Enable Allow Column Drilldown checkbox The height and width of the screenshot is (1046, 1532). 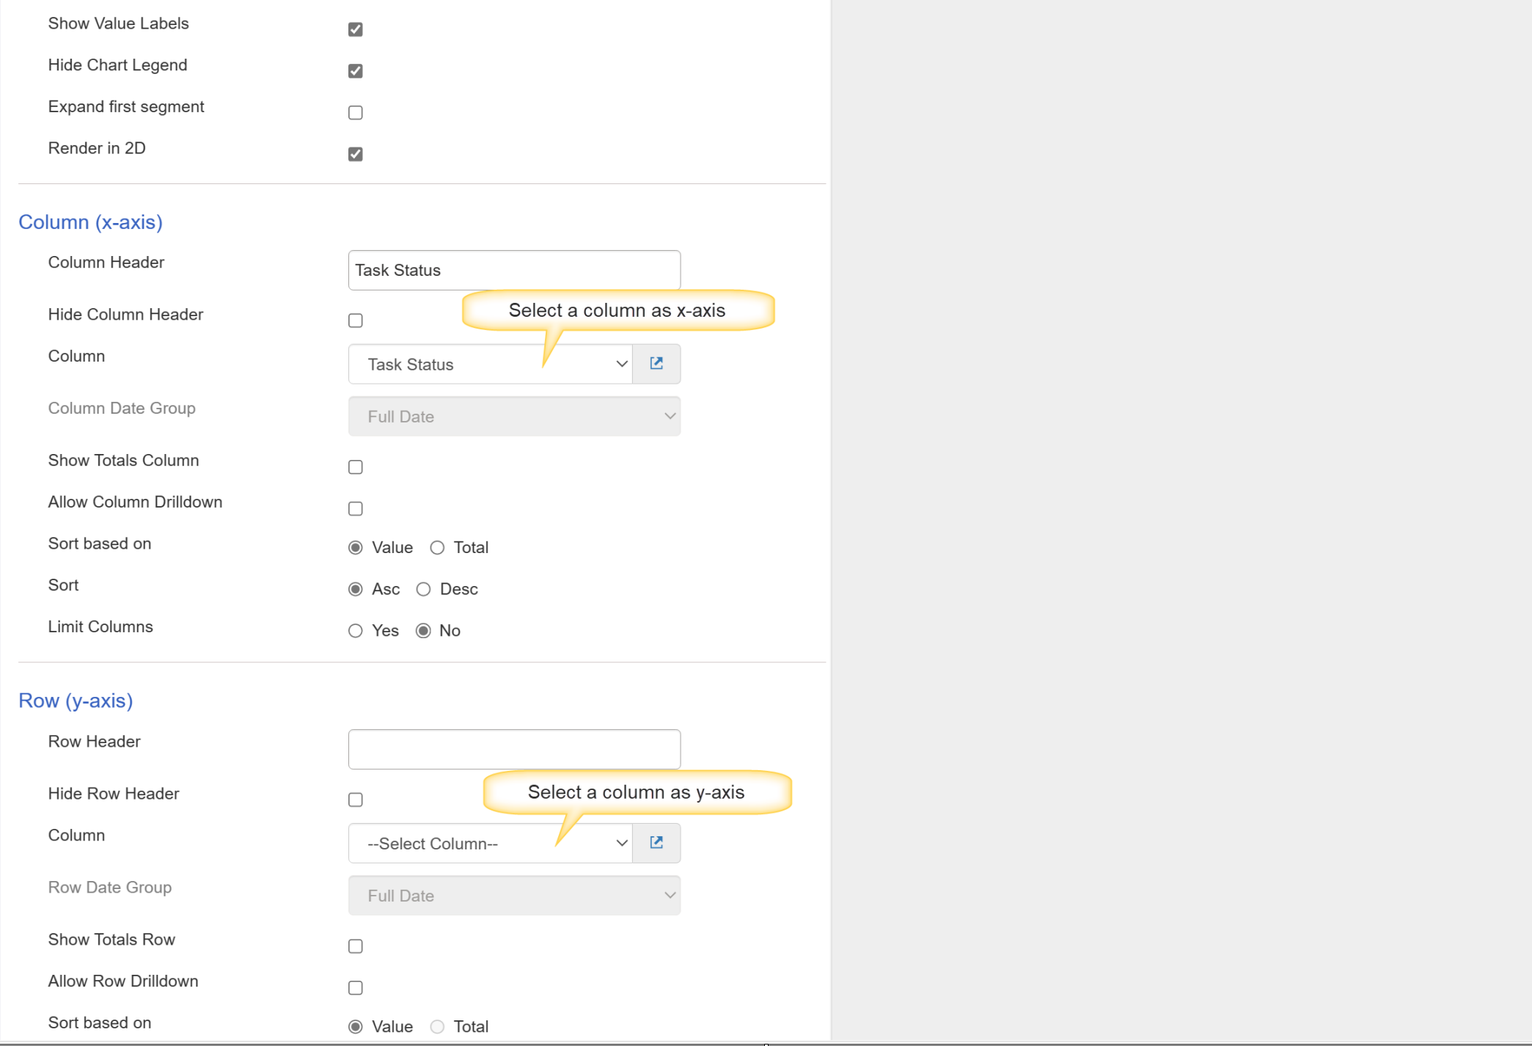356,509
